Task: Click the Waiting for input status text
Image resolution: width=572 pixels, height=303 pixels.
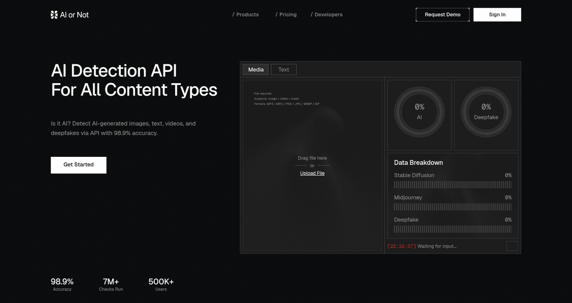Action: pos(437,246)
